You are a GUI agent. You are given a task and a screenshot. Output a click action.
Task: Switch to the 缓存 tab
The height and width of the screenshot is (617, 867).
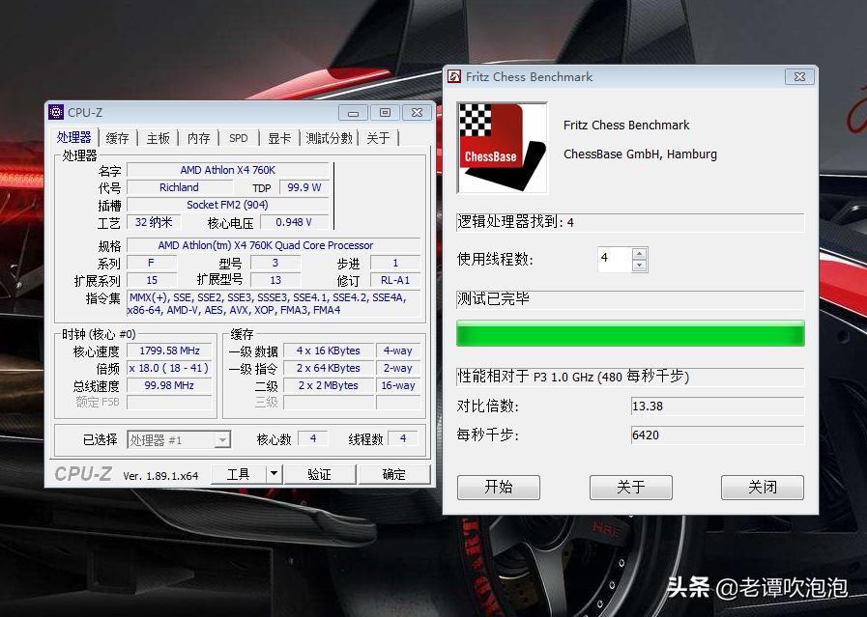(x=117, y=137)
